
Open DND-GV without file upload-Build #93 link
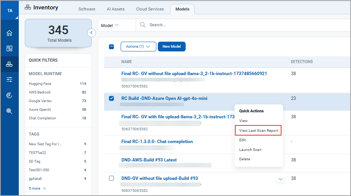(160, 178)
